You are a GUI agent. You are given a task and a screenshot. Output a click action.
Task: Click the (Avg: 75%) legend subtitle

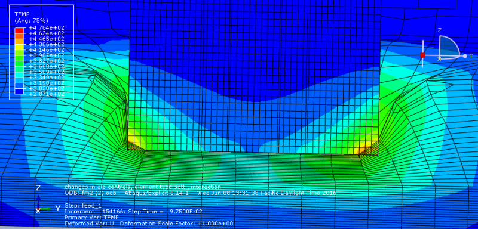(32, 21)
